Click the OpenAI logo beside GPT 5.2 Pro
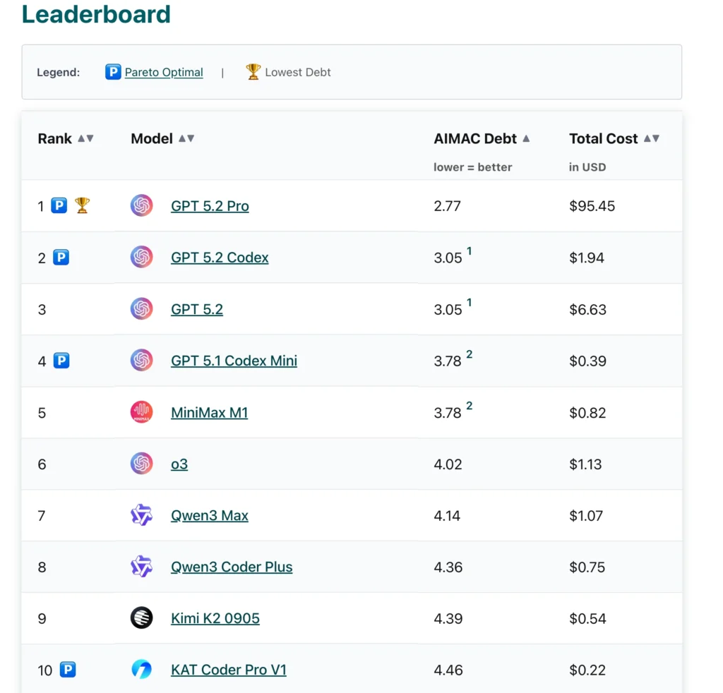 tap(142, 205)
